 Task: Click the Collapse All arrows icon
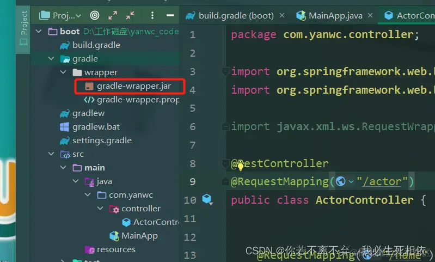click(130, 15)
